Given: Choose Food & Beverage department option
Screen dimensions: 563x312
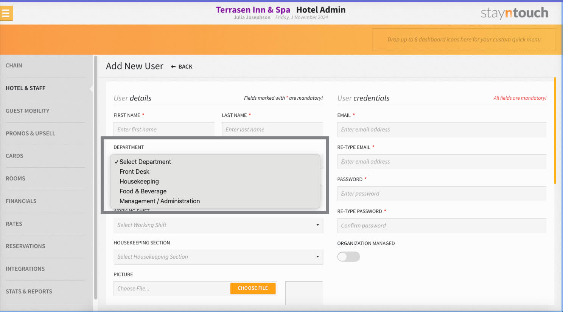Looking at the screenshot, I should [x=215, y=191].
